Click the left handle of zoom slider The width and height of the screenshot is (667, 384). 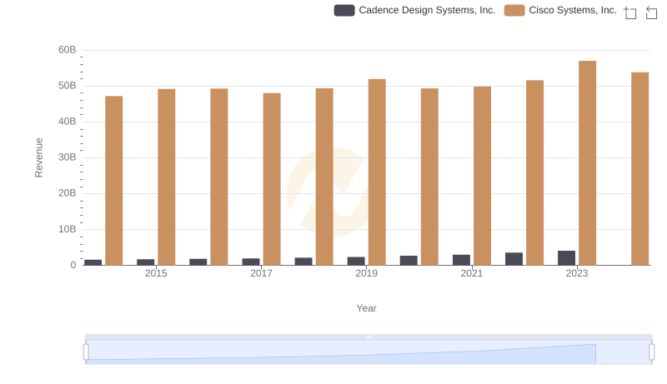tap(86, 352)
